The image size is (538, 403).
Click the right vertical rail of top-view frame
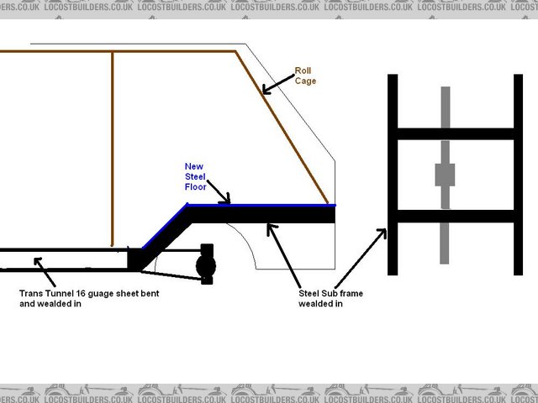tap(518, 175)
